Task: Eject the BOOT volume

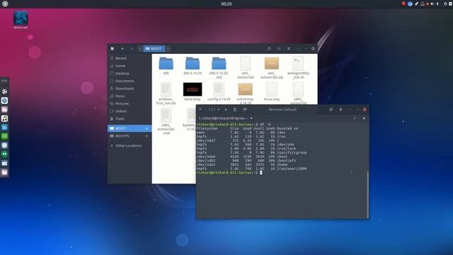Action: point(147,128)
